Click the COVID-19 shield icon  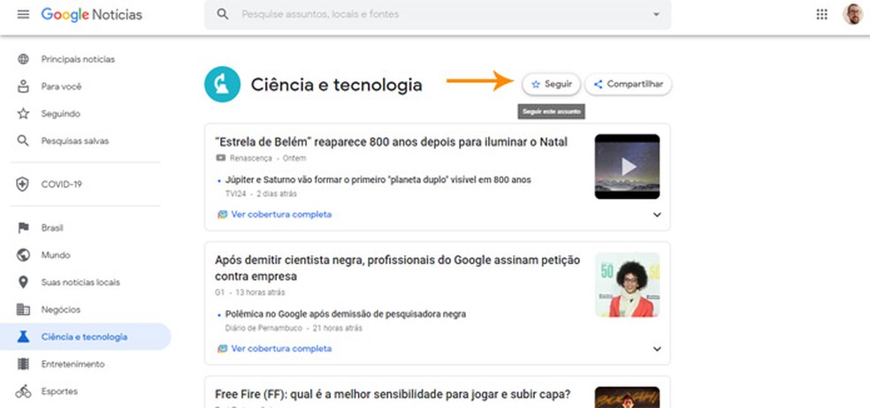(23, 185)
